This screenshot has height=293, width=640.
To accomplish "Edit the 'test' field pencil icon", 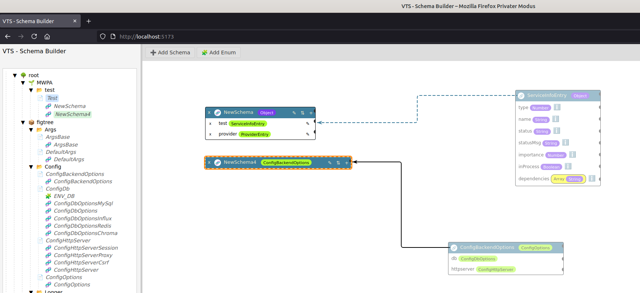I will pyautogui.click(x=308, y=124).
